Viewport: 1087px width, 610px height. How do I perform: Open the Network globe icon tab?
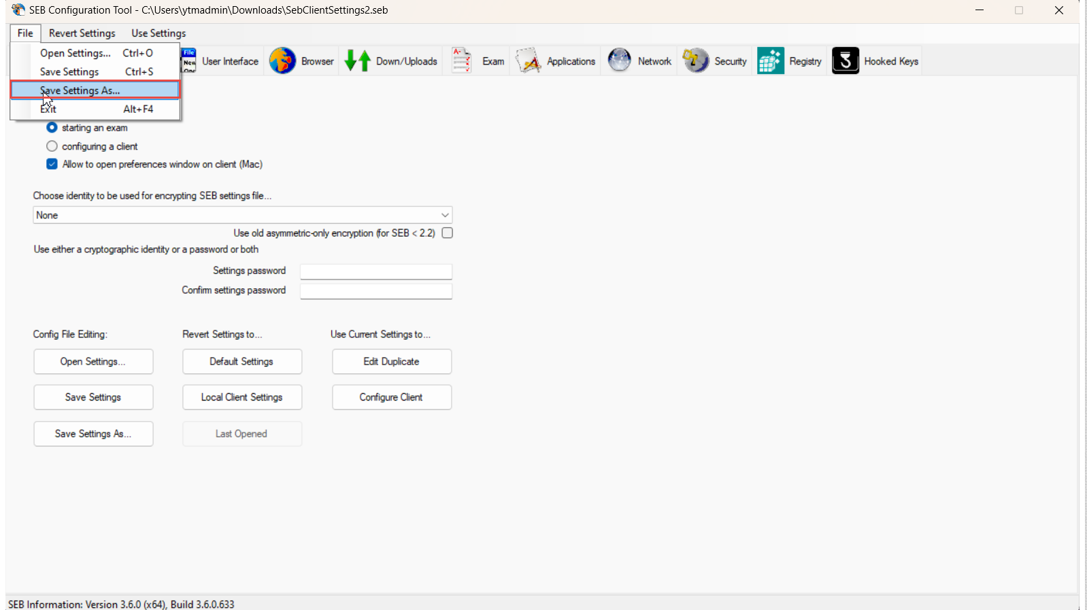tap(620, 61)
